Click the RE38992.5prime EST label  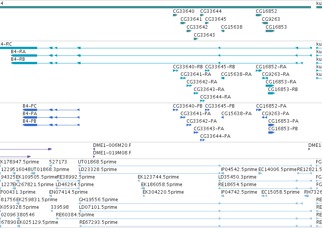[76, 177]
